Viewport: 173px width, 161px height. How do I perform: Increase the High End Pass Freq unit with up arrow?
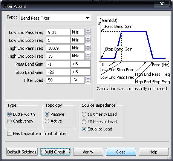(88, 46)
